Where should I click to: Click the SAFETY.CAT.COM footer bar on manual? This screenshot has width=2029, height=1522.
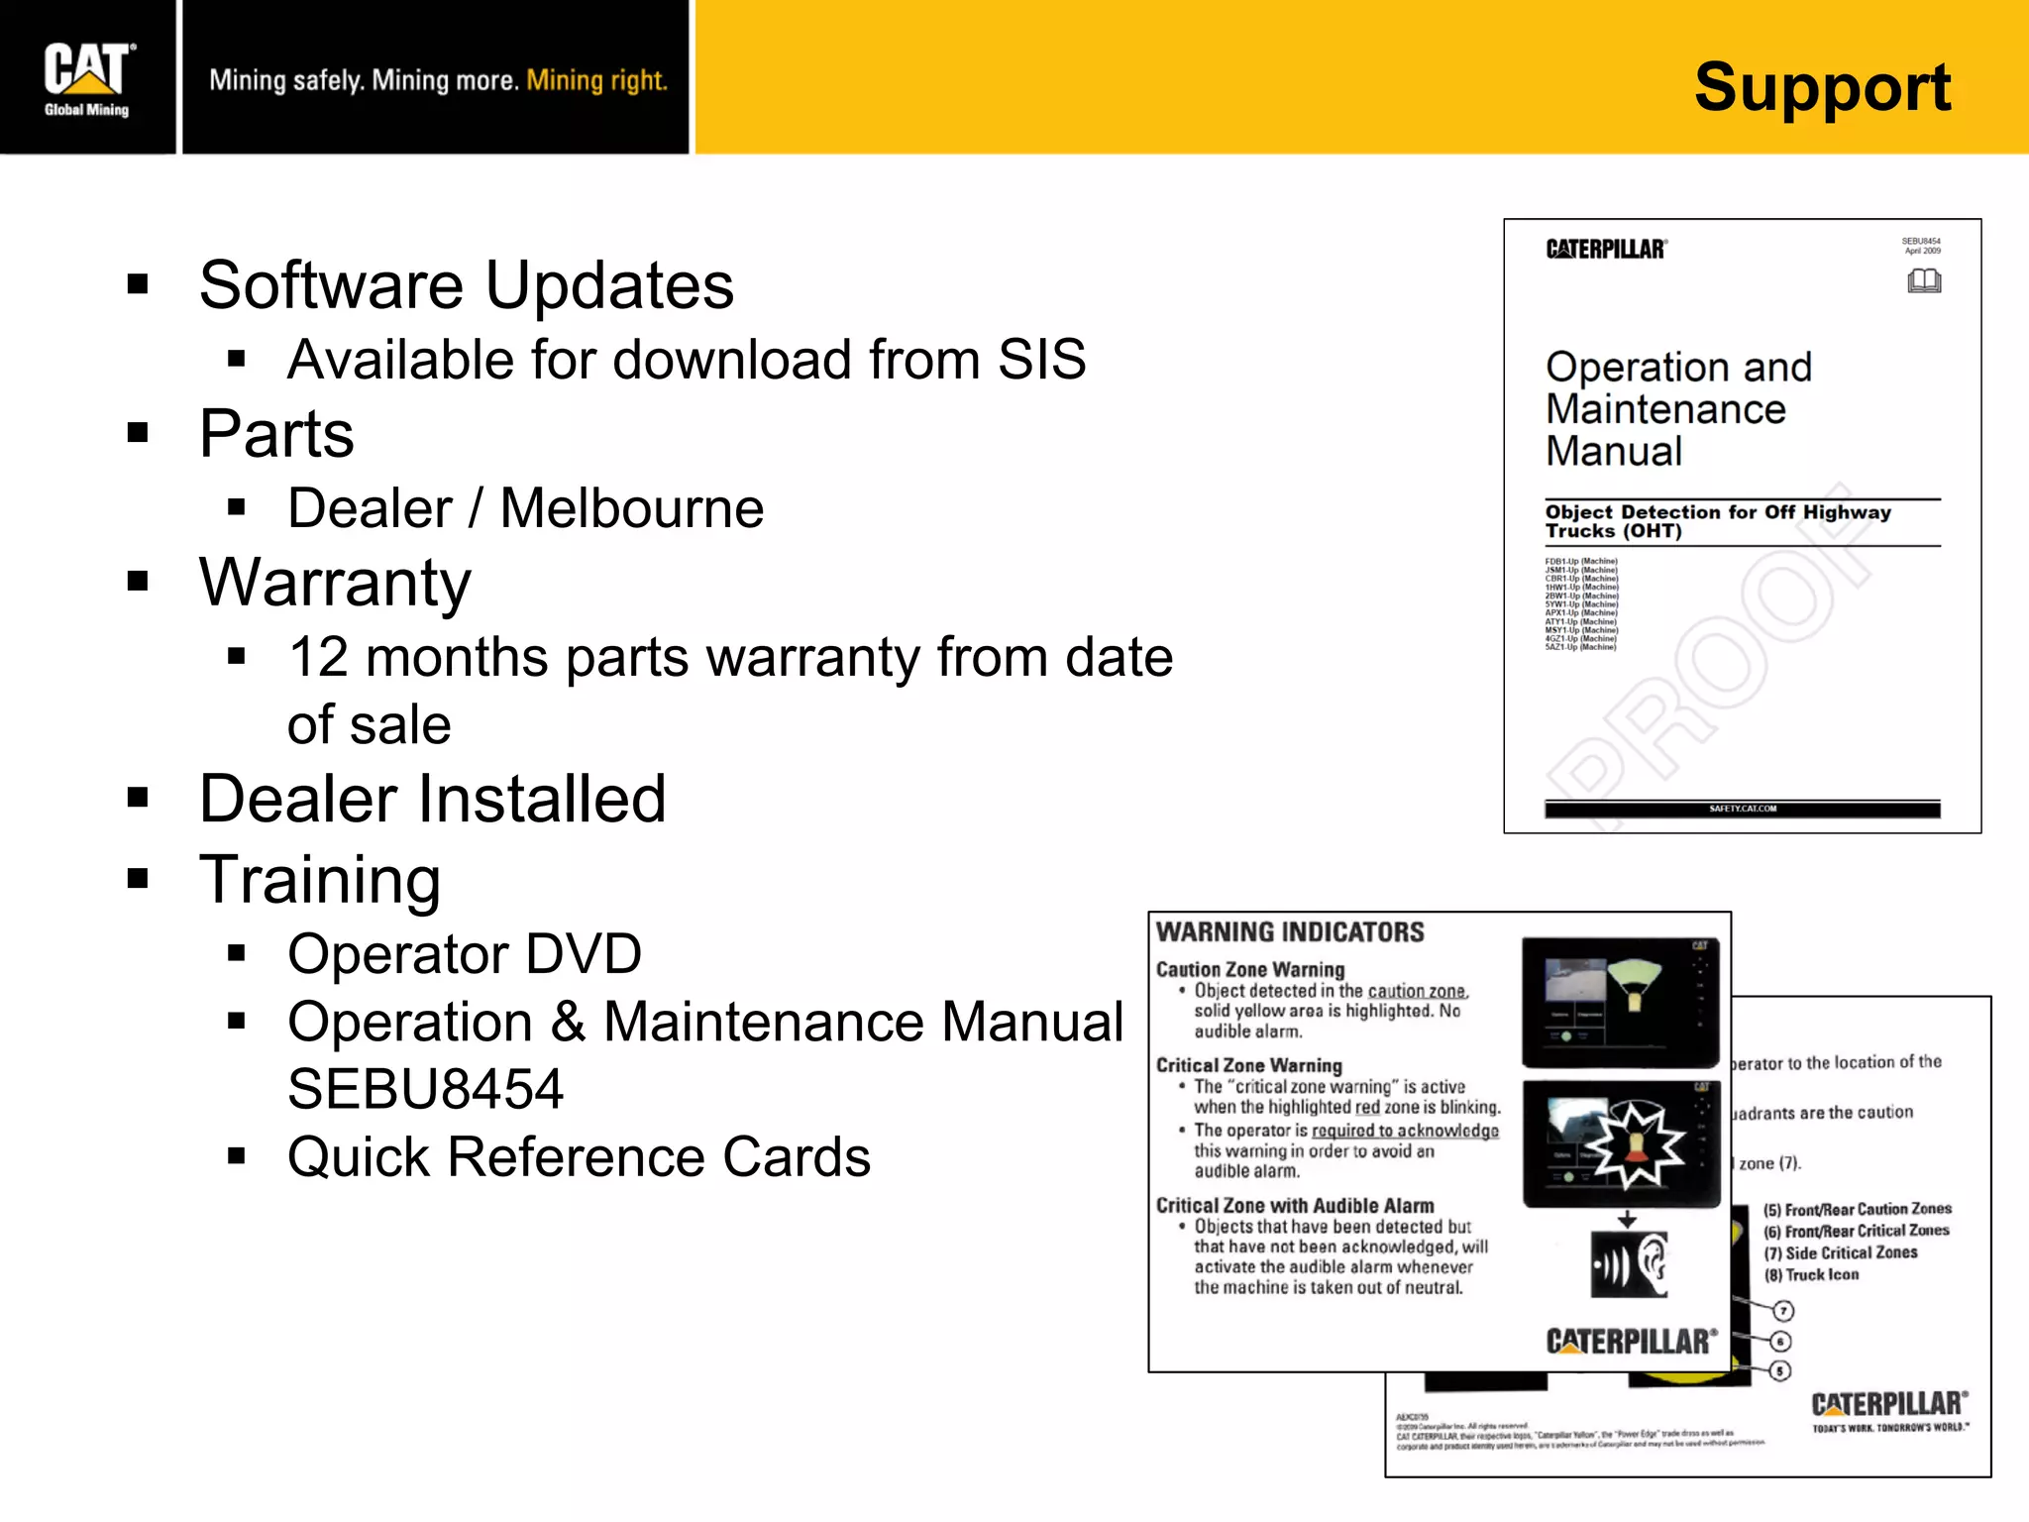click(x=1742, y=810)
